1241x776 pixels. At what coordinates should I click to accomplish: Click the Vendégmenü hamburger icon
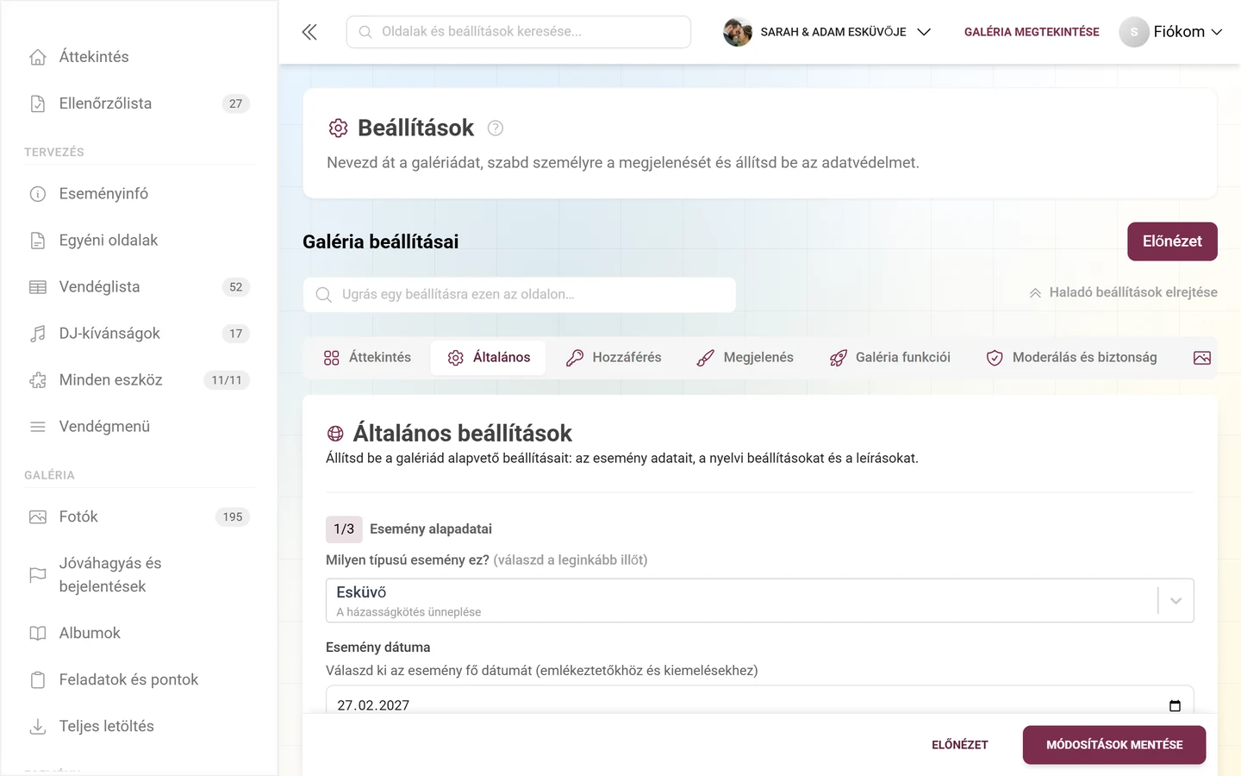pyautogui.click(x=38, y=427)
